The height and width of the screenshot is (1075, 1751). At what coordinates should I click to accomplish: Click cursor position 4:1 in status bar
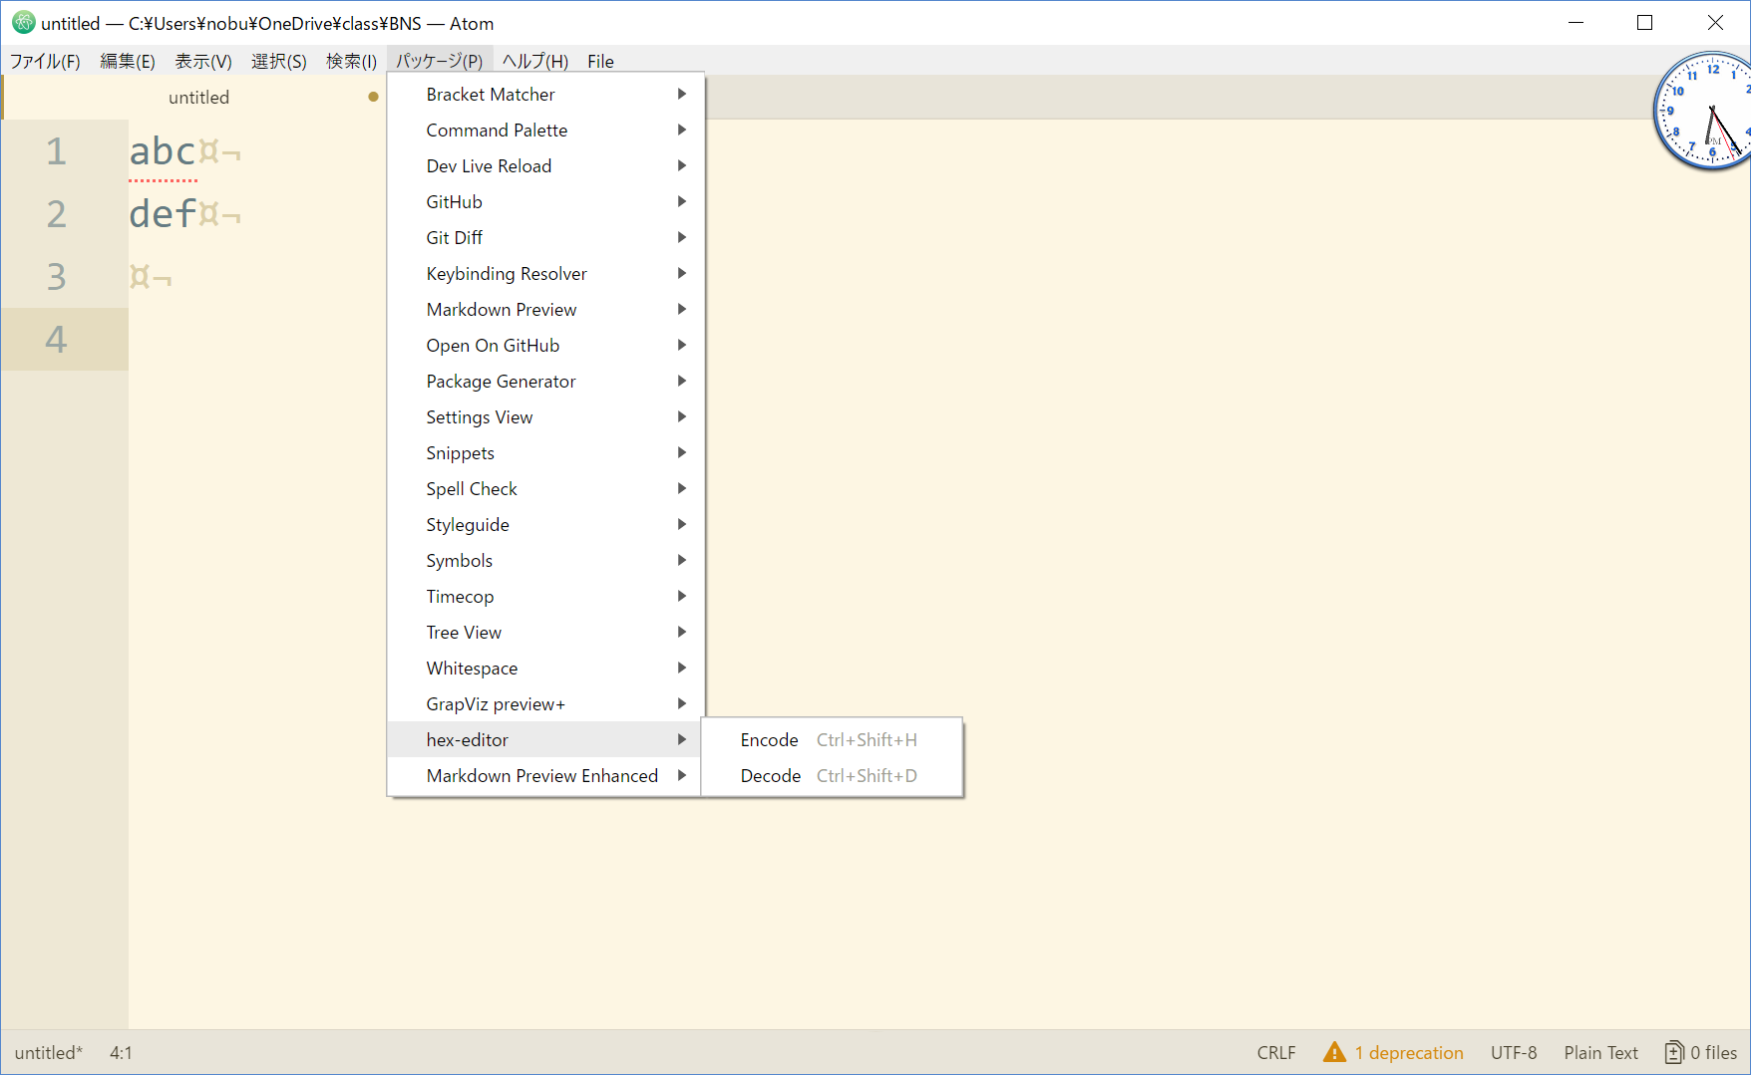pos(121,1052)
